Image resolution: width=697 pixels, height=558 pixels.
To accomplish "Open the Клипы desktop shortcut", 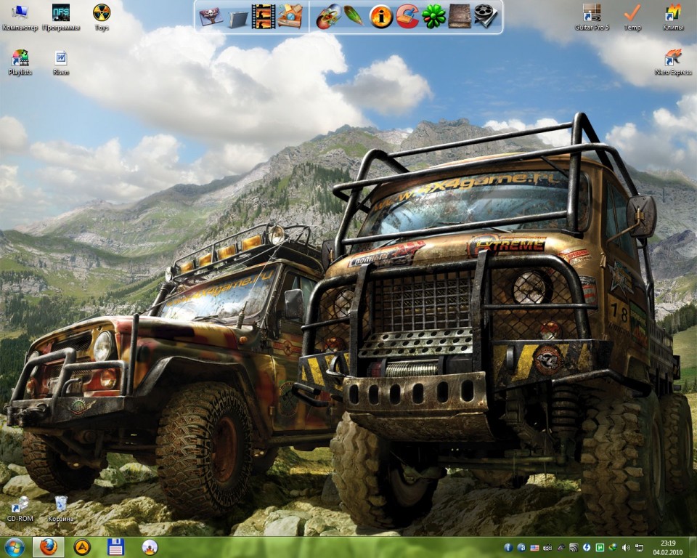I will (673, 17).
